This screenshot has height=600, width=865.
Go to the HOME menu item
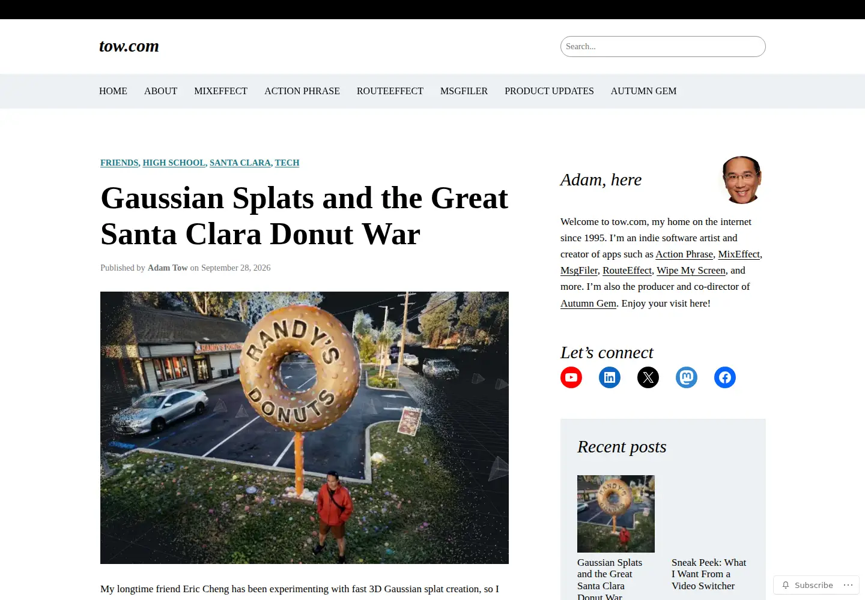pyautogui.click(x=113, y=91)
